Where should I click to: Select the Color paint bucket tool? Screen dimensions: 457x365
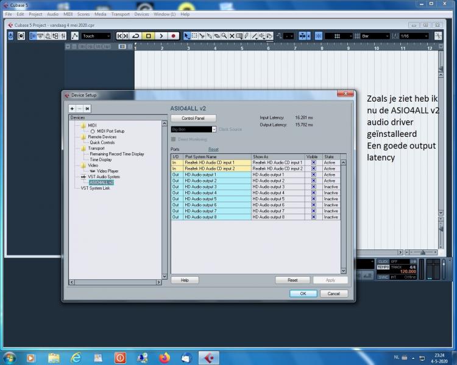269,36
